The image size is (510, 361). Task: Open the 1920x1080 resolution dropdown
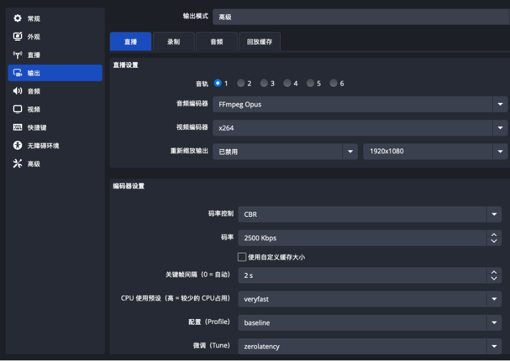coord(435,152)
